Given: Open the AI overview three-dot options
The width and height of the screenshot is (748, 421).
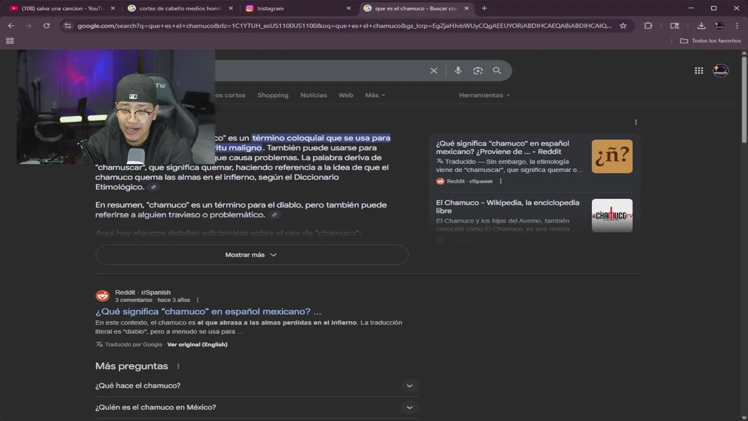Looking at the screenshot, I should tap(636, 122).
